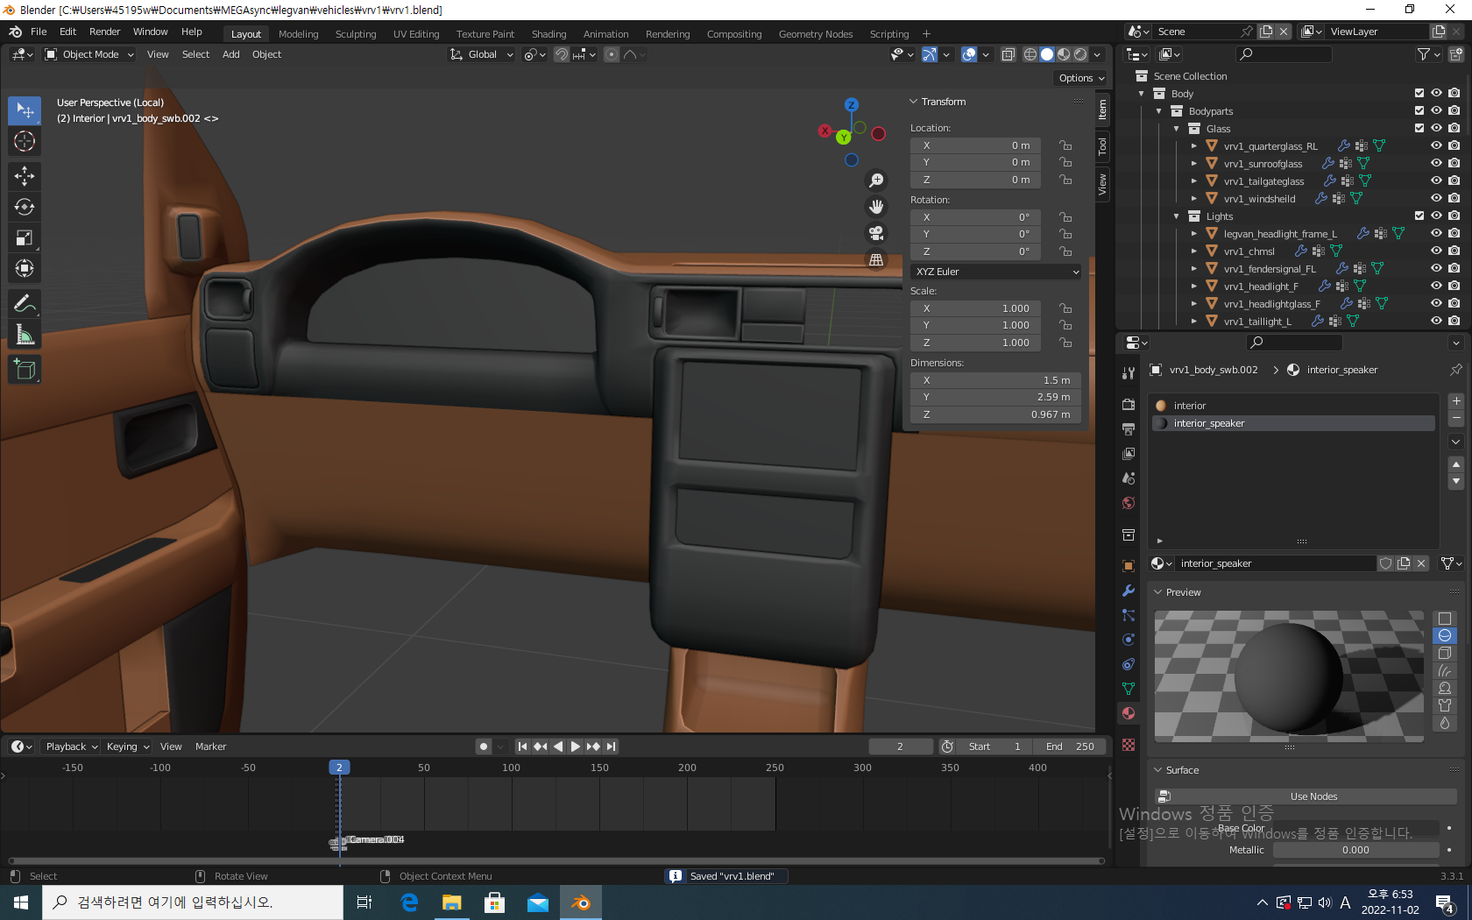This screenshot has width=1472, height=920.
Task: Uncheck the Glass collection checkbox
Action: [1419, 129]
